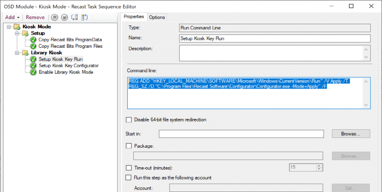Select Setup Kiosk Key Configurator step
382x192 pixels.
pos(69,66)
